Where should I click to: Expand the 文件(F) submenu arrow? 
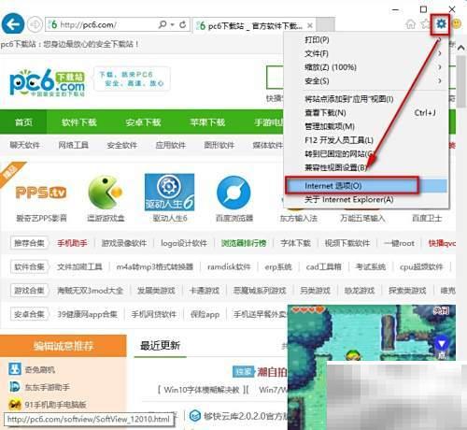coord(440,53)
